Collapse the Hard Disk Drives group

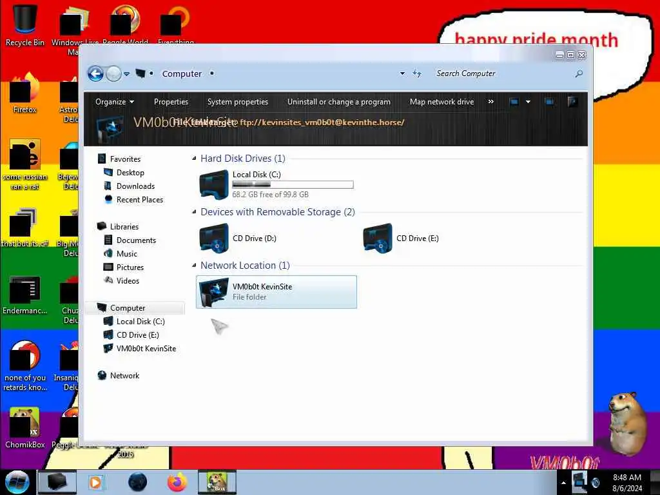coord(194,159)
